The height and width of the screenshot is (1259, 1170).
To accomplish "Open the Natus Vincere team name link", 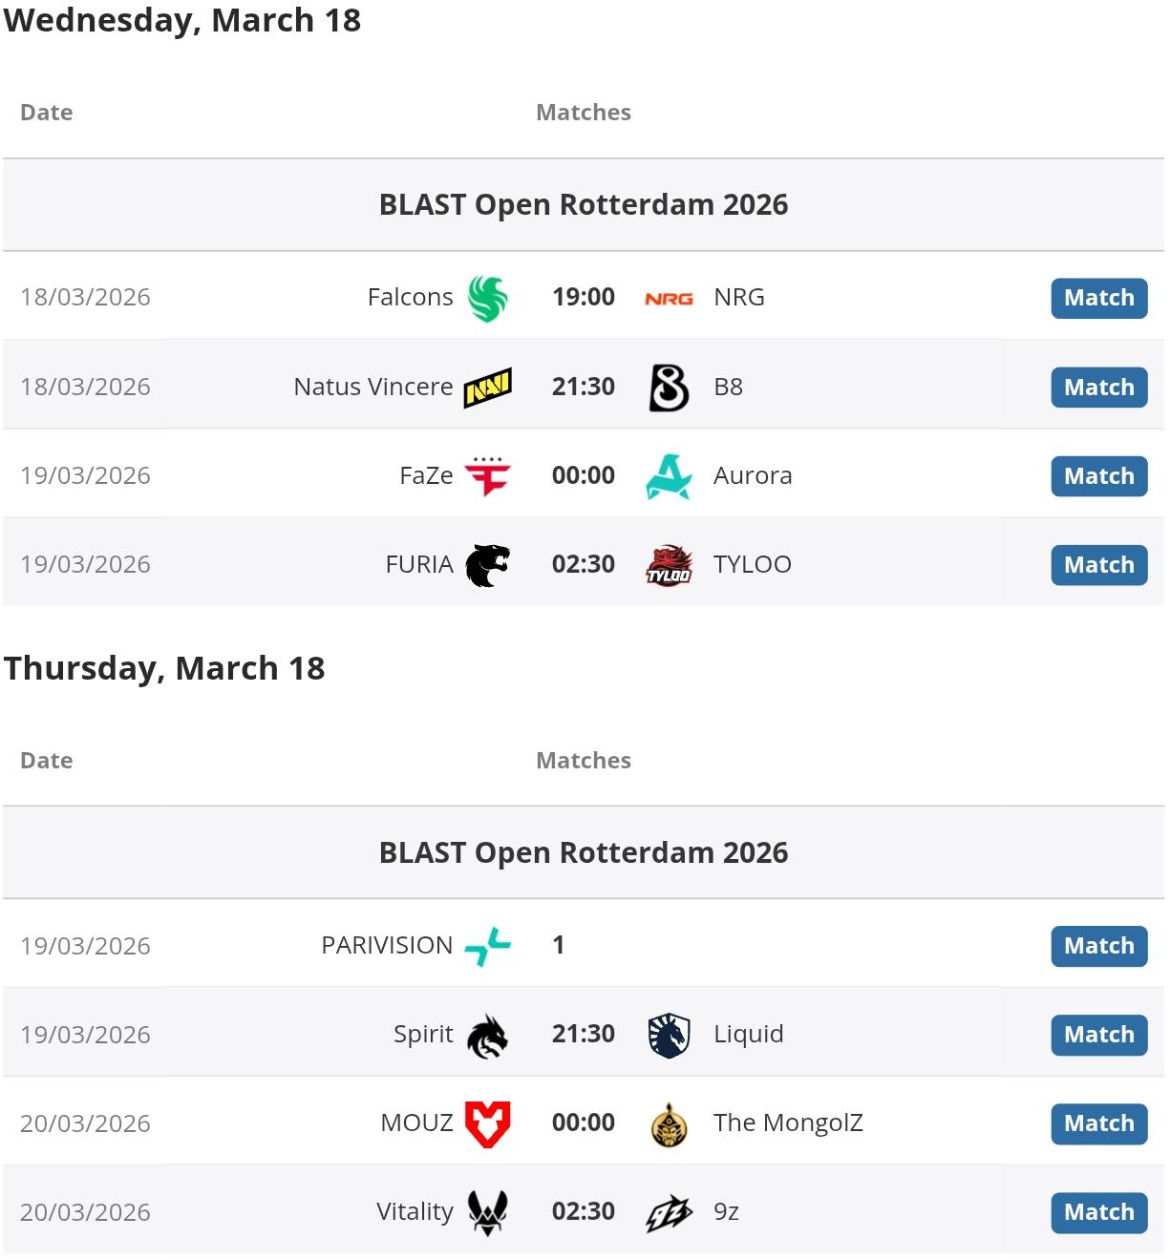I will [372, 387].
